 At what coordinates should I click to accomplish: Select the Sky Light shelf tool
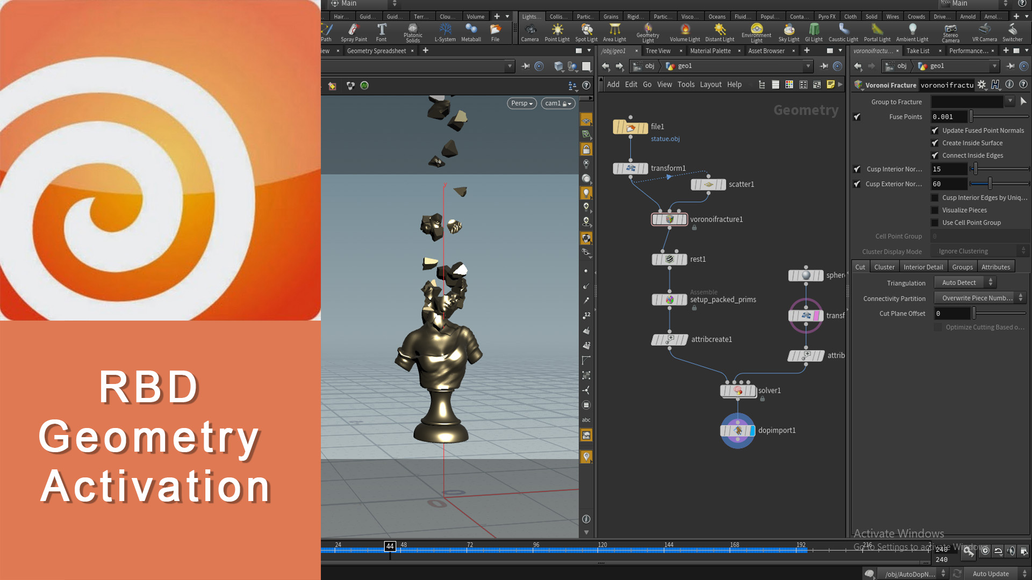(x=789, y=31)
